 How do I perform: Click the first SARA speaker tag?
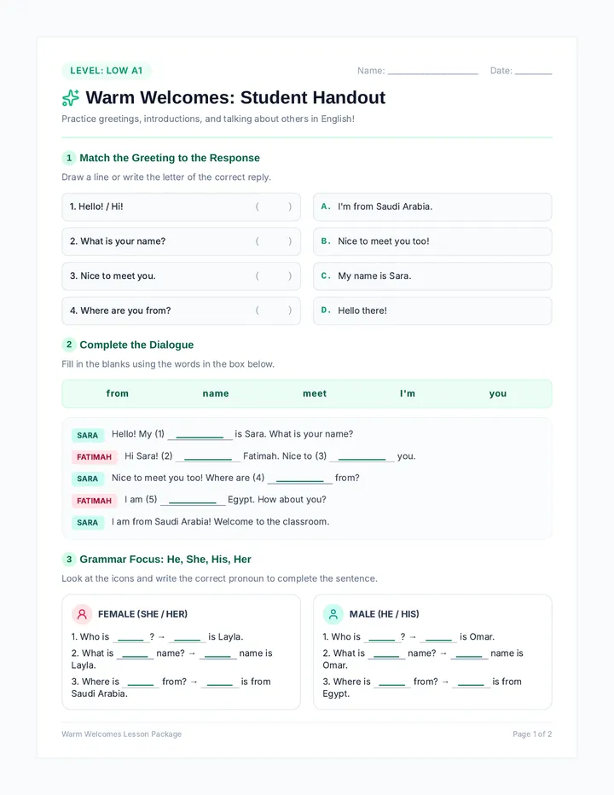point(88,435)
